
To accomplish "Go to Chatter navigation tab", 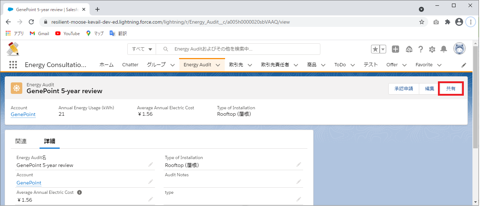I will [130, 65].
